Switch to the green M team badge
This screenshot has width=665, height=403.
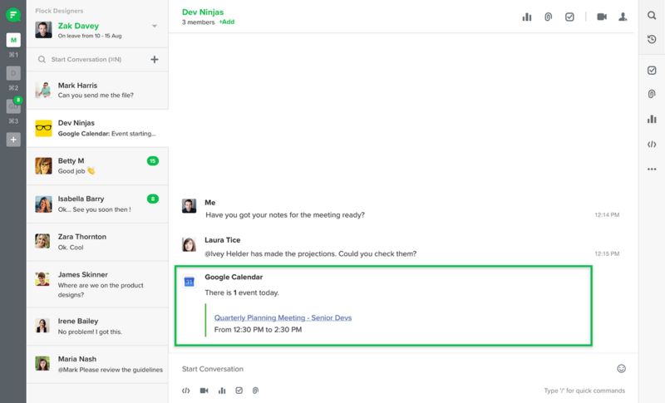tap(13, 40)
